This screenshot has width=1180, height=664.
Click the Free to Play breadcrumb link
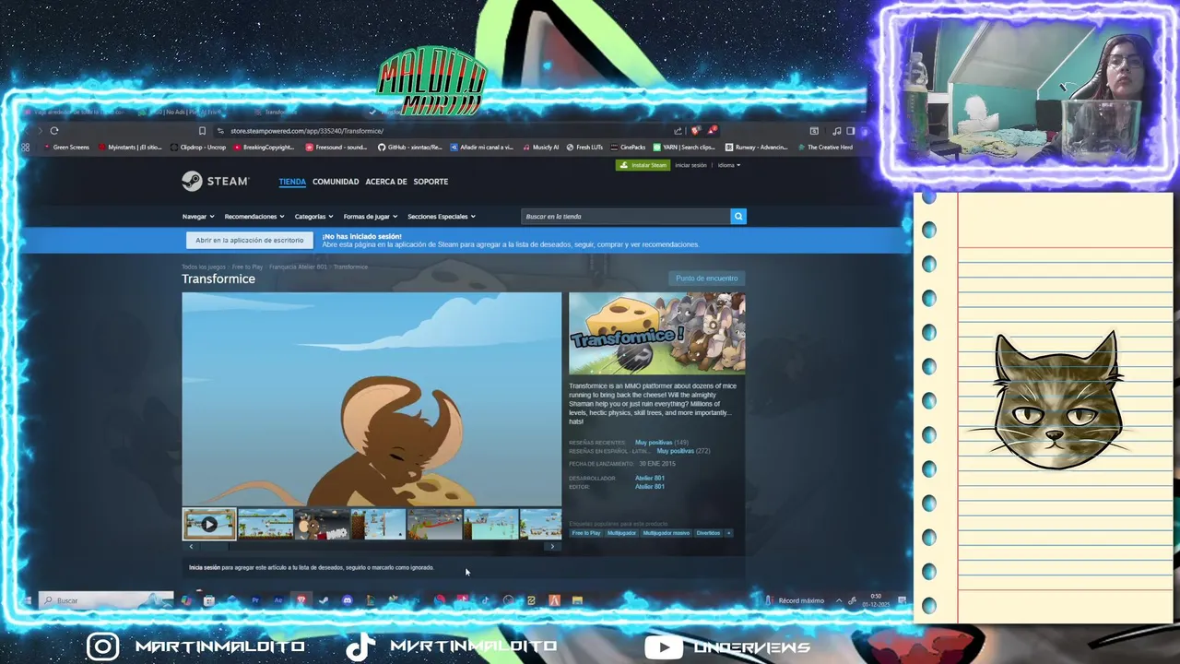[x=247, y=267]
